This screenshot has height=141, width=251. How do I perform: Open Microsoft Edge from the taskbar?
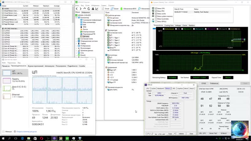[22, 138]
